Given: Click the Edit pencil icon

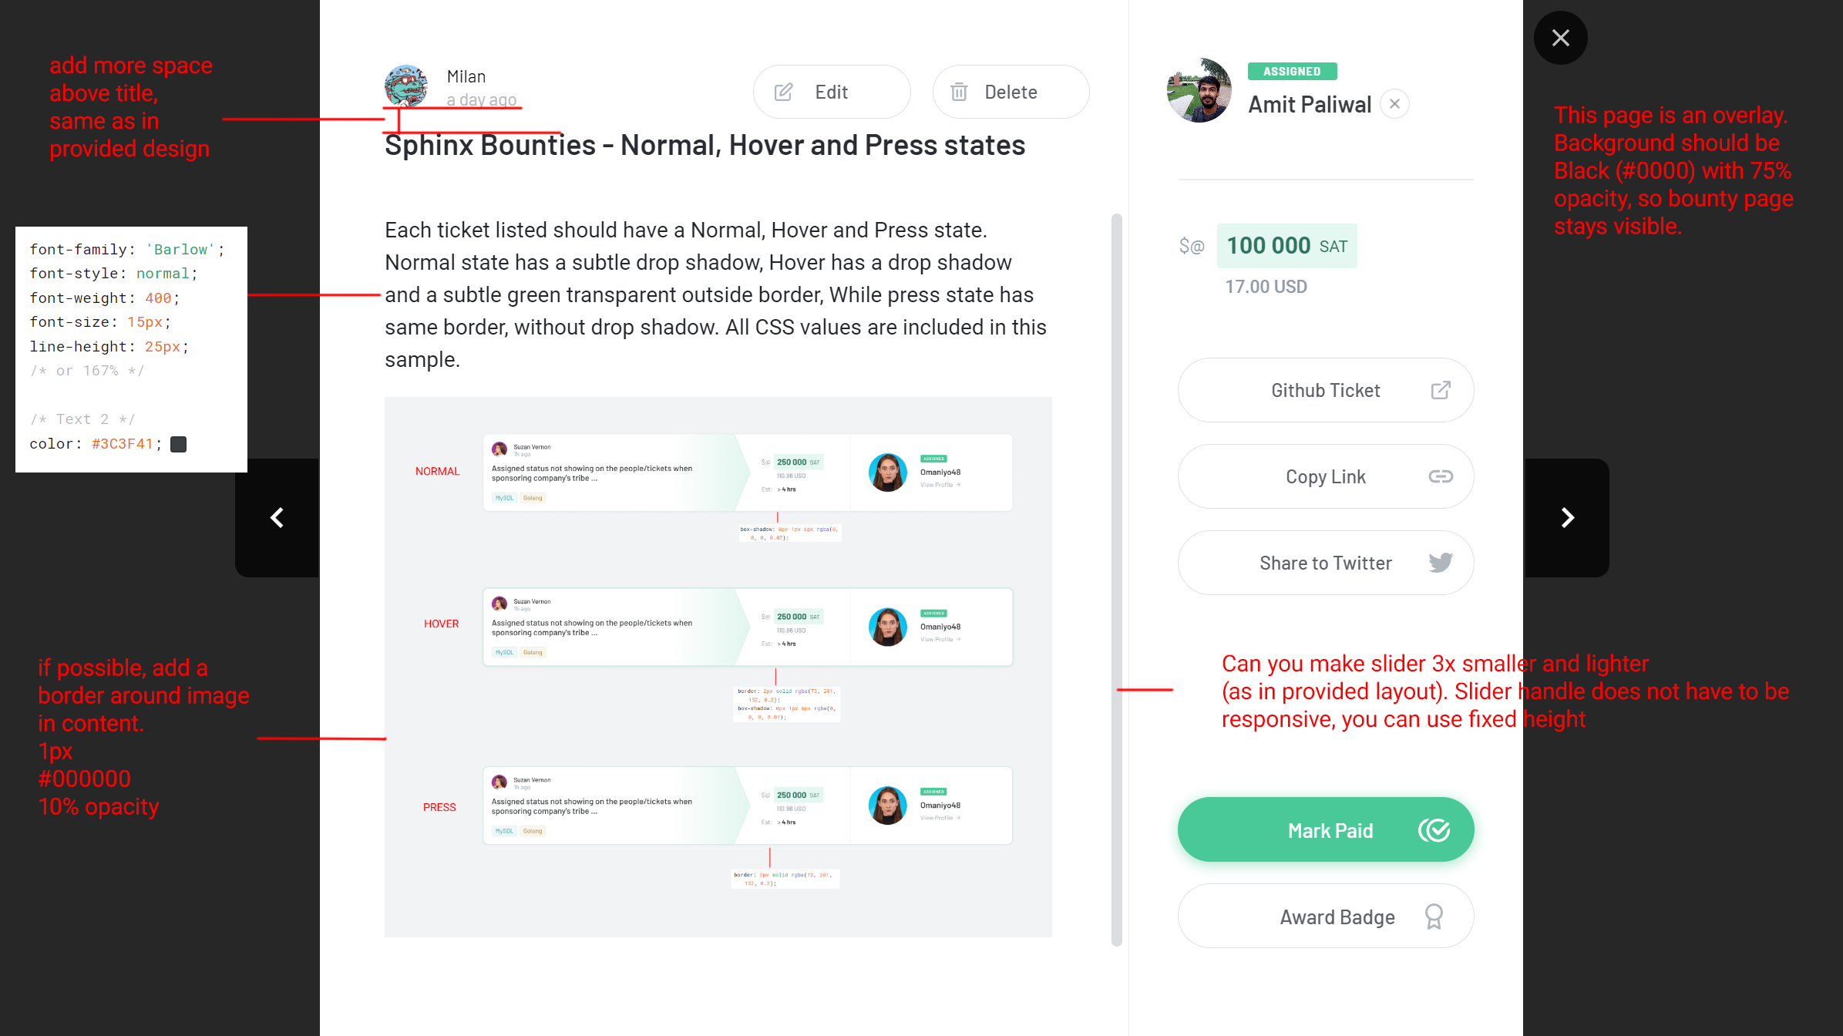Looking at the screenshot, I should [x=782, y=91].
